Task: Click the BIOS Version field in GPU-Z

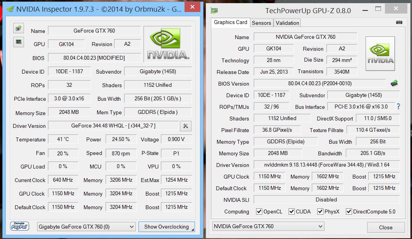Action: [x=320, y=83]
